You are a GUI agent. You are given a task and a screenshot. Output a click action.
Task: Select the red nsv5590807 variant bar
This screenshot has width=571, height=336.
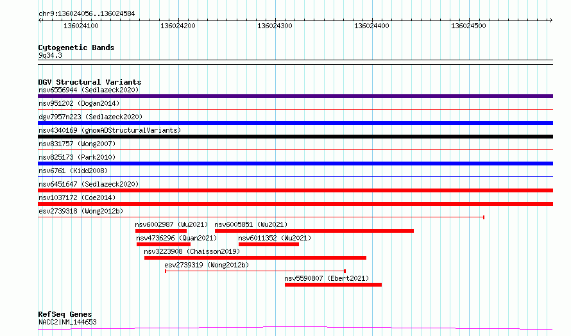coord(333,285)
